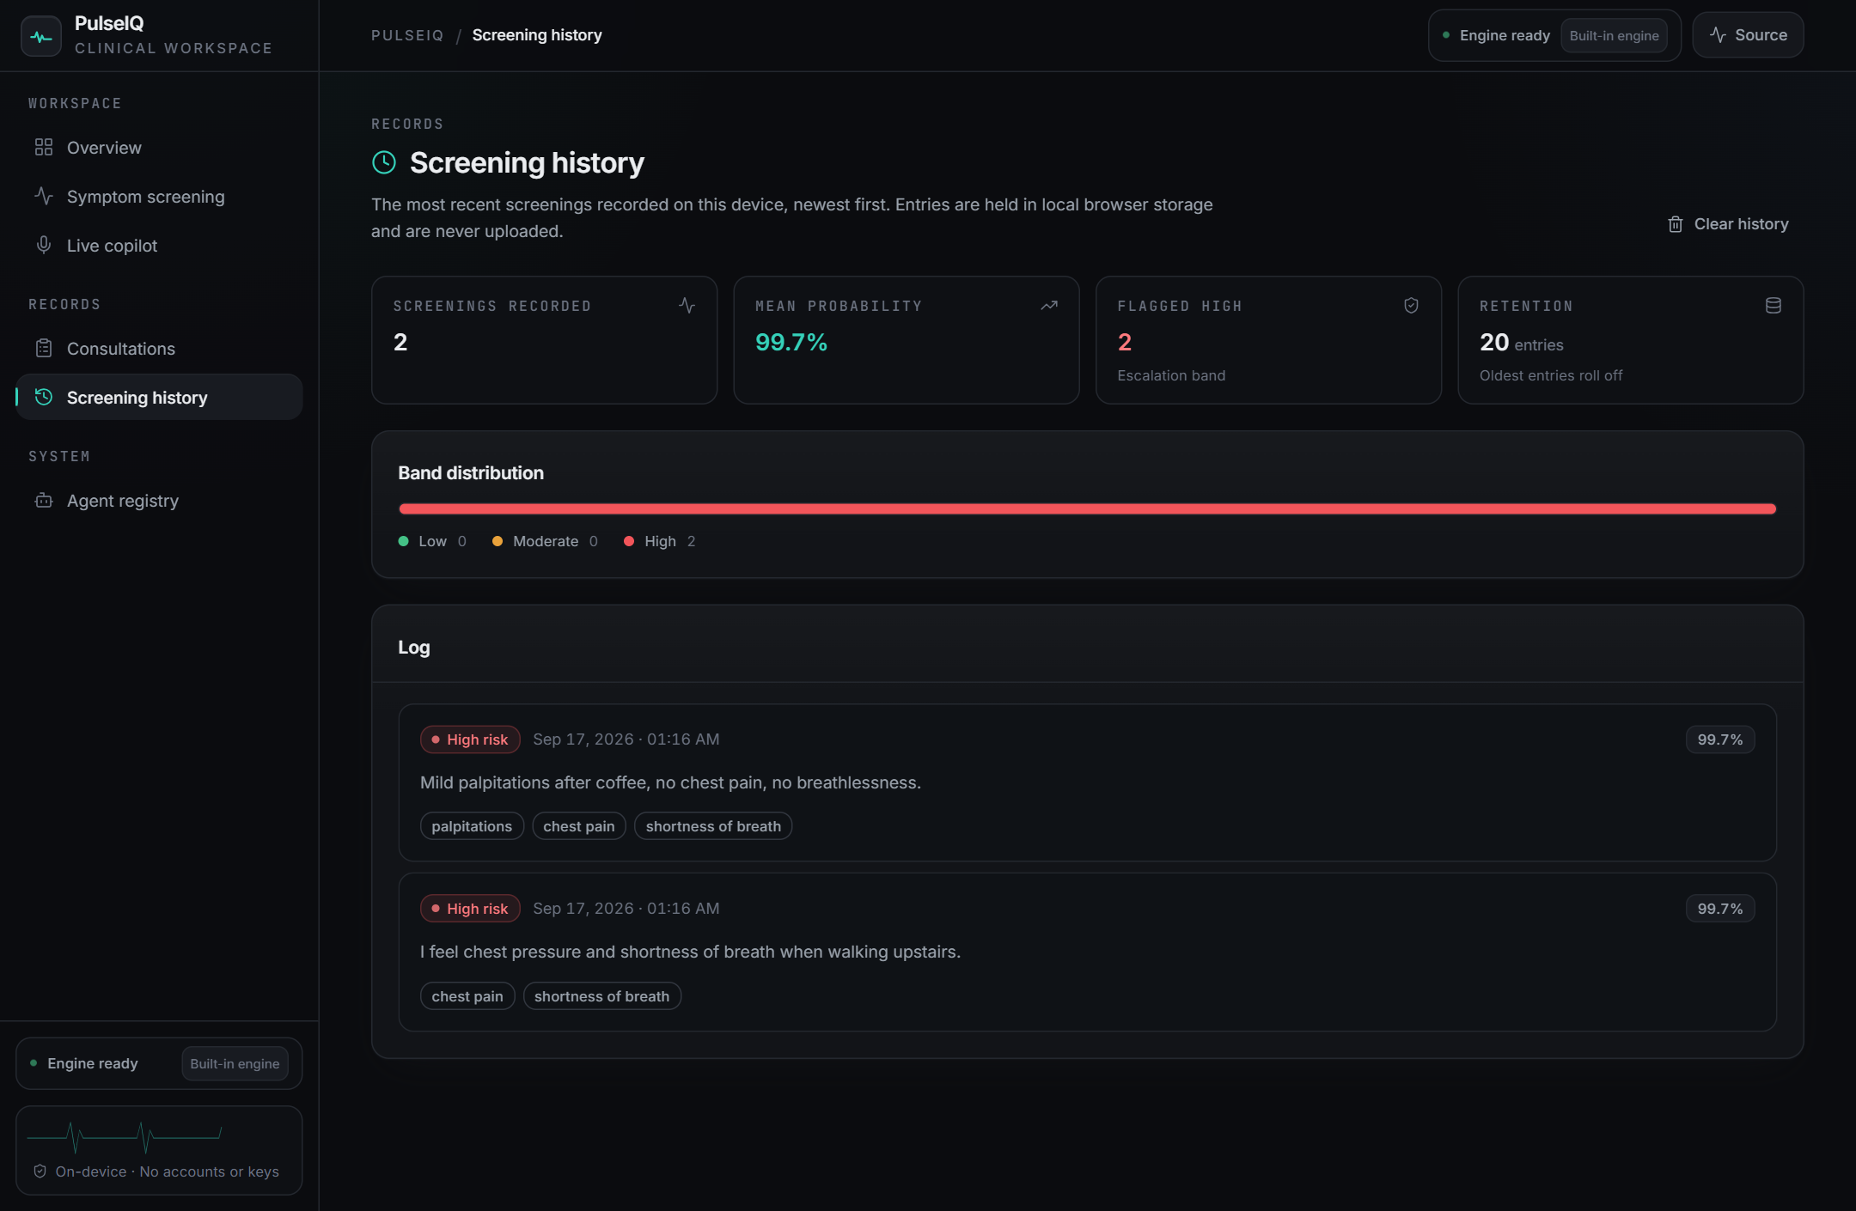The width and height of the screenshot is (1856, 1211).
Task: Navigate to Consultations
Action: tap(159, 349)
